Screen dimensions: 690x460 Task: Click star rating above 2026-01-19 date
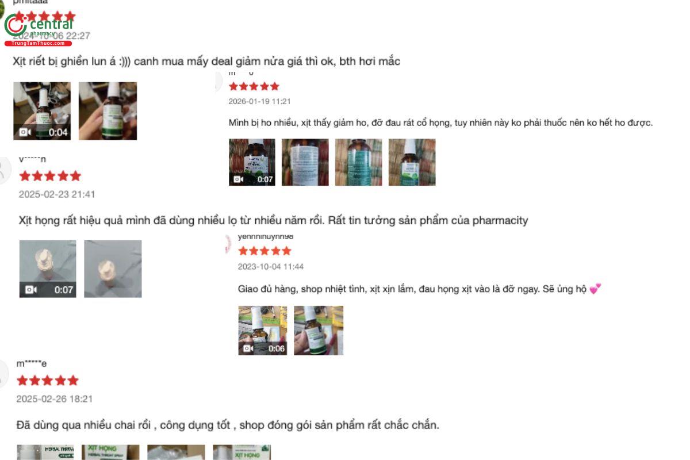(x=254, y=86)
